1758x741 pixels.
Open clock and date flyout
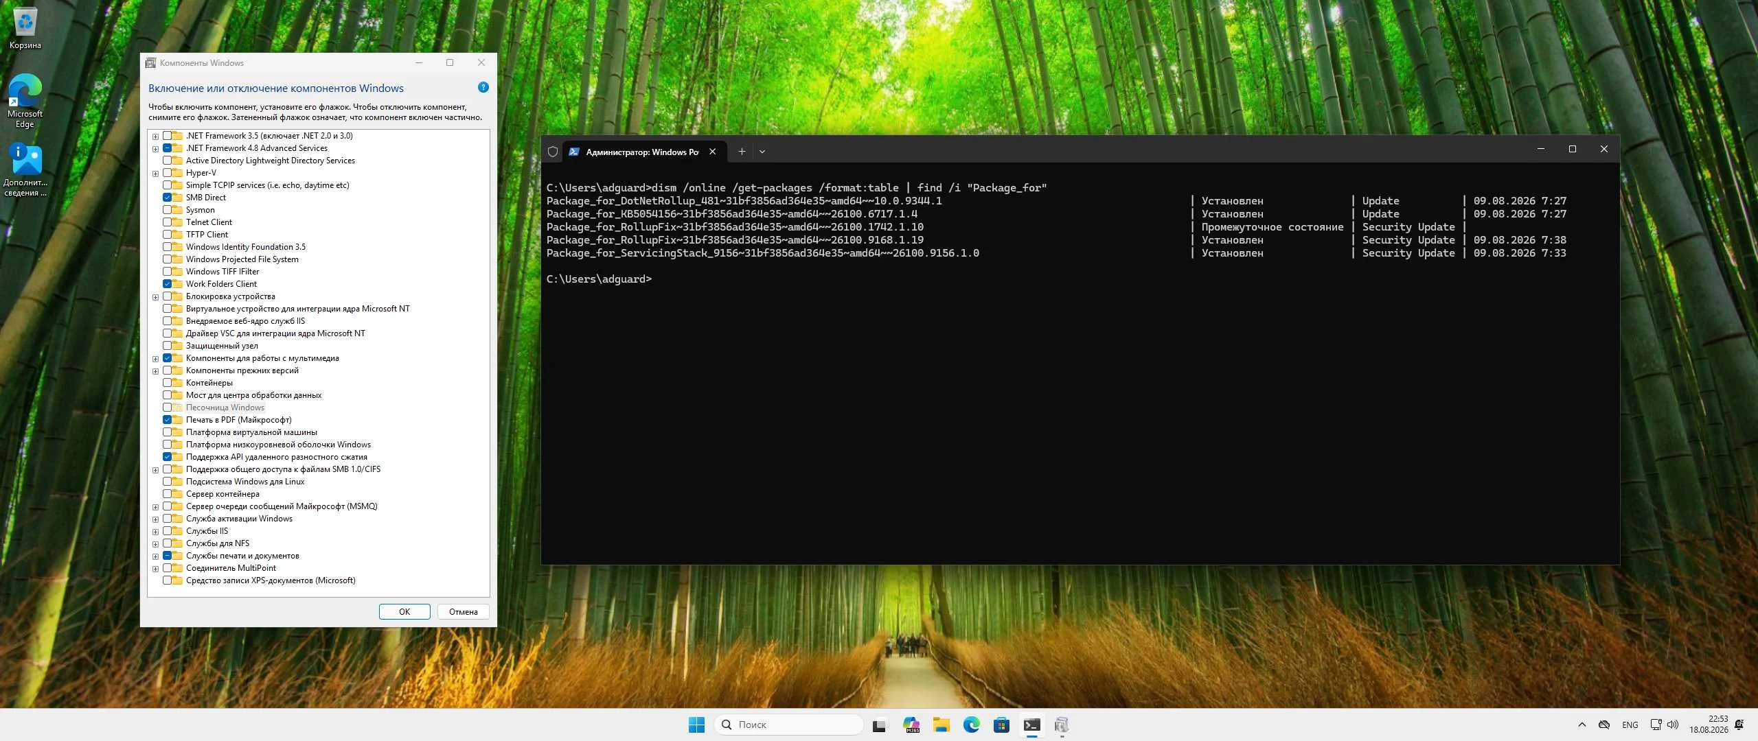click(1709, 725)
